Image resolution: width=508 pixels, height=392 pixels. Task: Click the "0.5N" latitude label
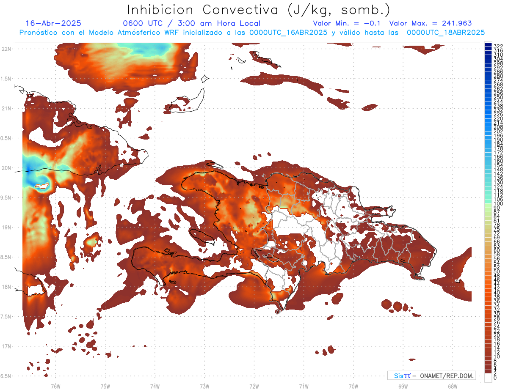pyautogui.click(x=6, y=138)
